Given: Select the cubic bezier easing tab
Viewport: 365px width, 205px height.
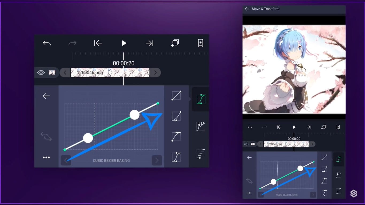Looking at the screenshot, I should [201, 99].
